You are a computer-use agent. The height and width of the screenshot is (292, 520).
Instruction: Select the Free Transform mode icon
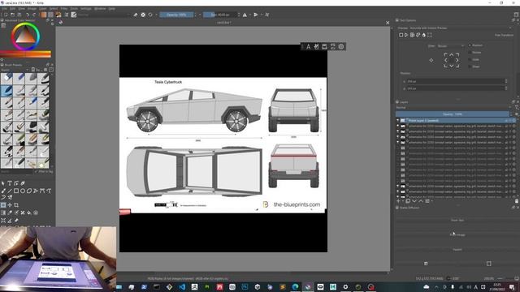401,35
